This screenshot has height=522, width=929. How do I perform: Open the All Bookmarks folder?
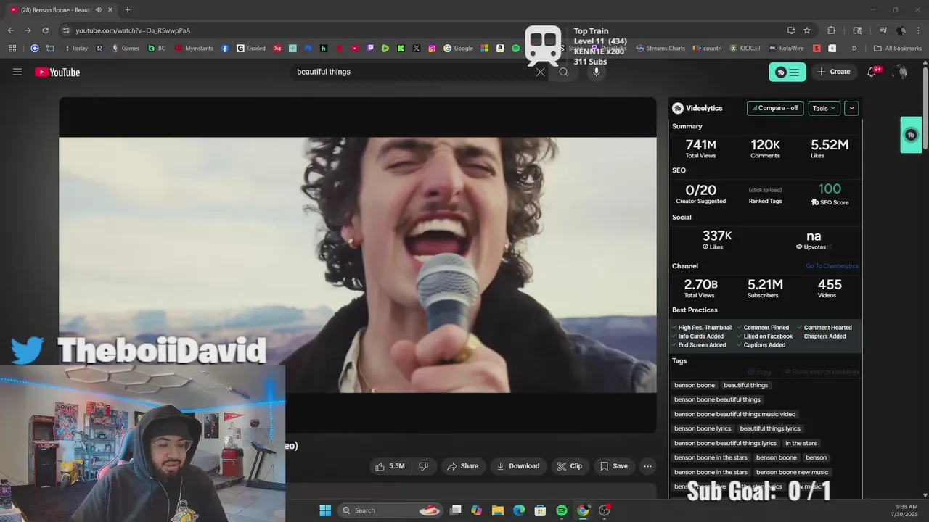pyautogui.click(x=898, y=49)
